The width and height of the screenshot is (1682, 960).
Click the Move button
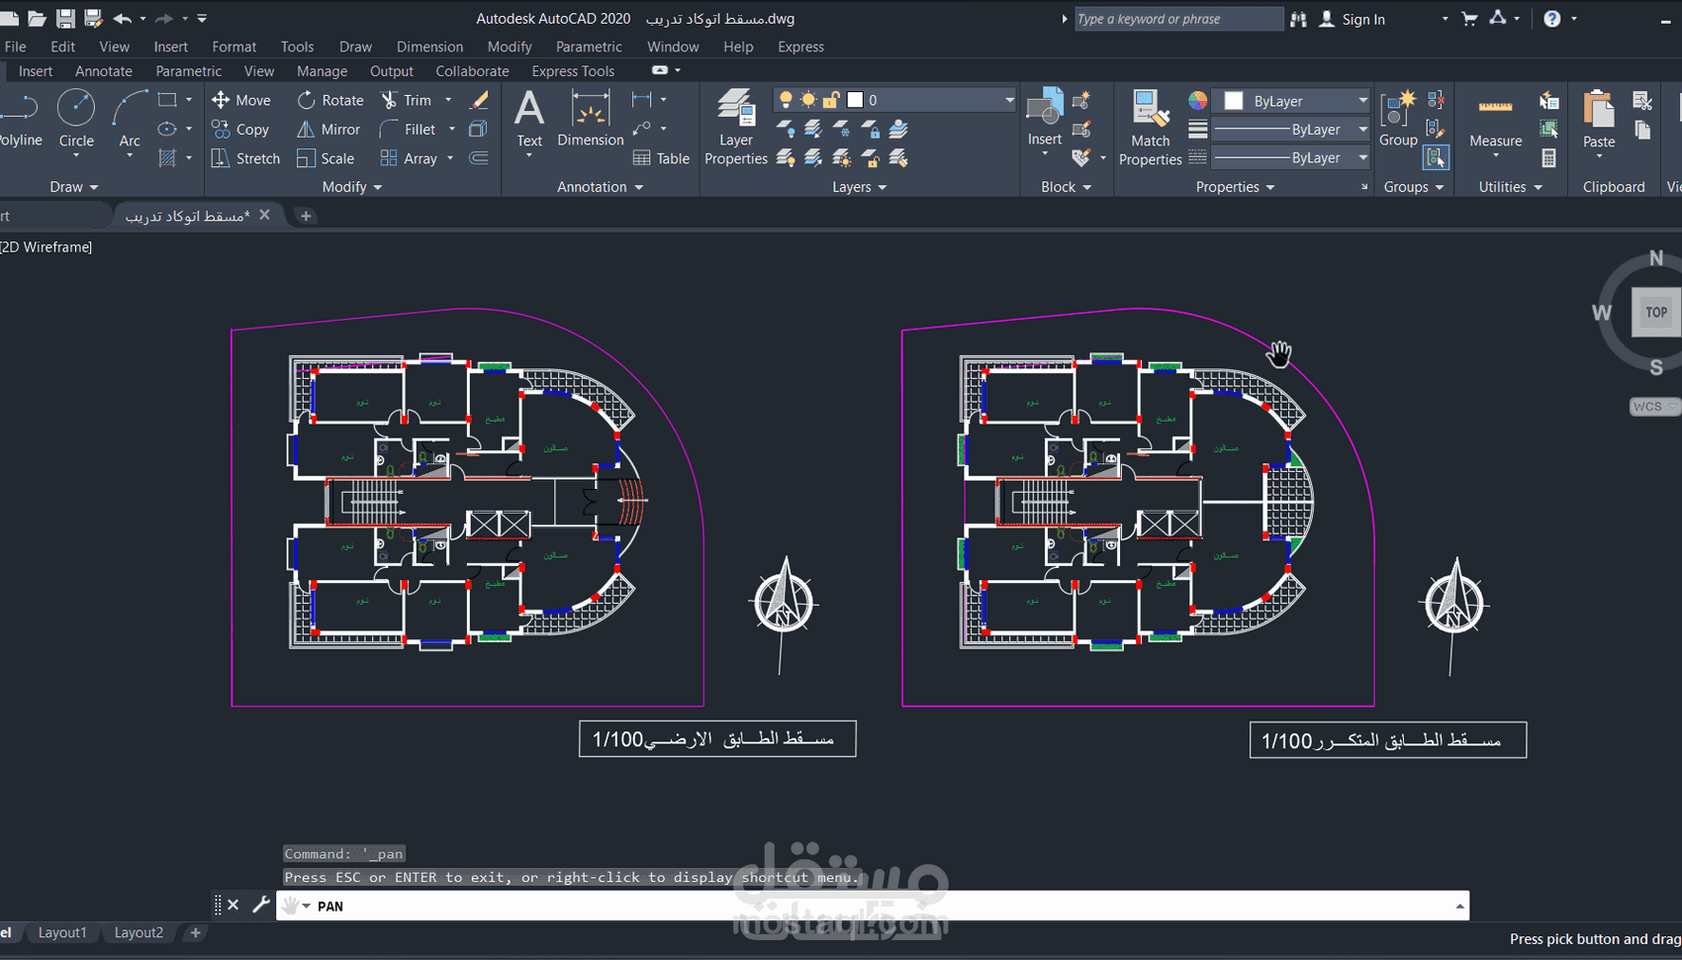pos(240,100)
